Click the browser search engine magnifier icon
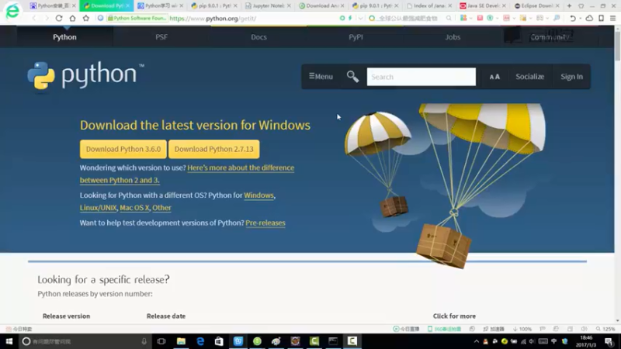Image resolution: width=621 pixels, height=349 pixels. 449,18
